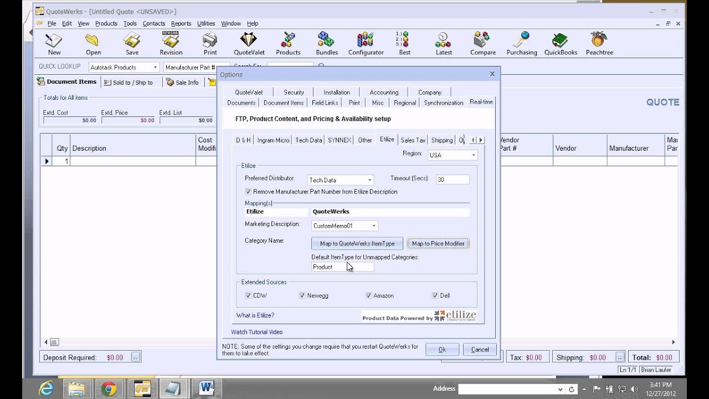The width and height of the screenshot is (709, 399).
Task: Select the Ingram Micro tab
Action: tap(273, 140)
